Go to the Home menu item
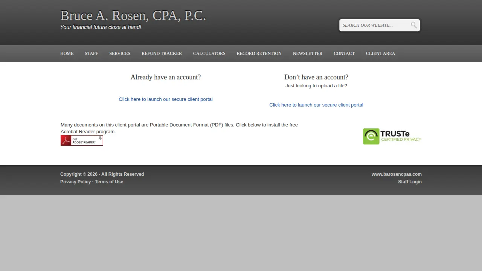The image size is (482, 271). coord(67,53)
